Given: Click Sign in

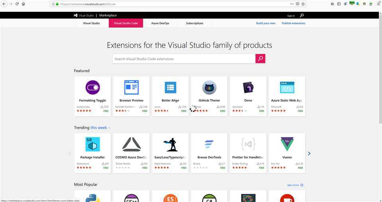Looking at the screenshot, I should (x=291, y=16).
